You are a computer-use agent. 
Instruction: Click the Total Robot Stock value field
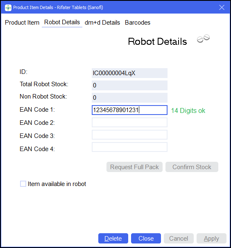[129, 85]
